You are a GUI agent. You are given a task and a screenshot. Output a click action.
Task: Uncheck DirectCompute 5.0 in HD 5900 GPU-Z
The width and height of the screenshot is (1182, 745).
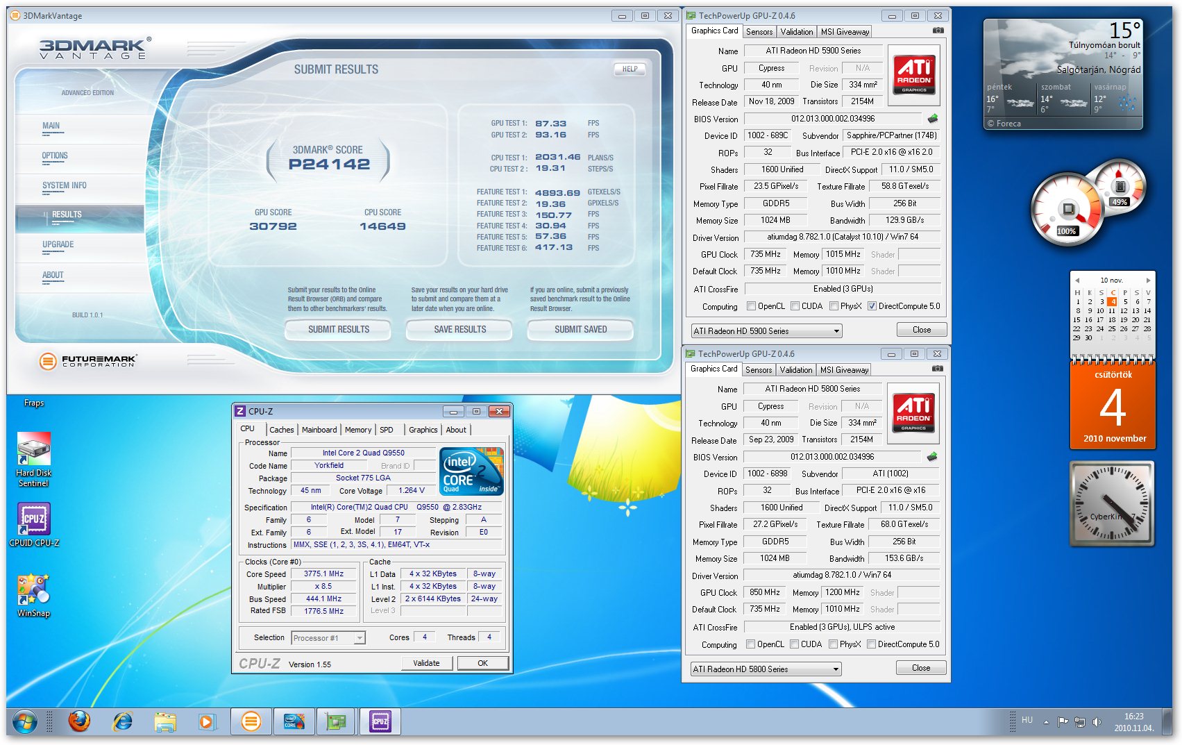[872, 306]
